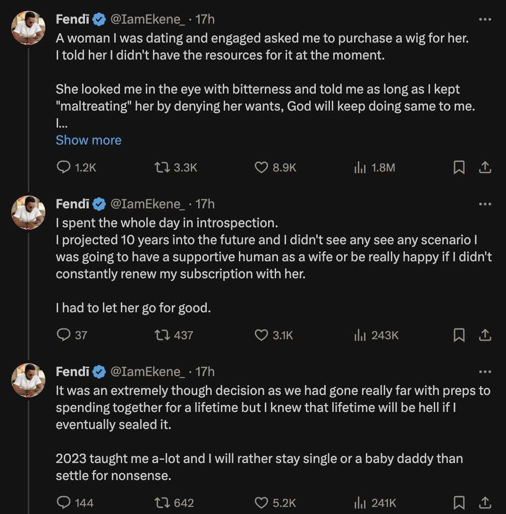The width and height of the screenshot is (506, 514).
Task: View analytics showing 1.8M views
Action: [x=360, y=167]
